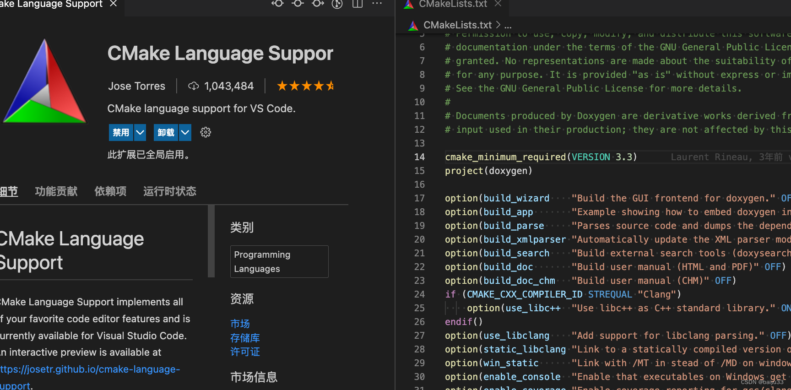Switch to the CMakeLists.txt tab
791x390 pixels.
[453, 4]
